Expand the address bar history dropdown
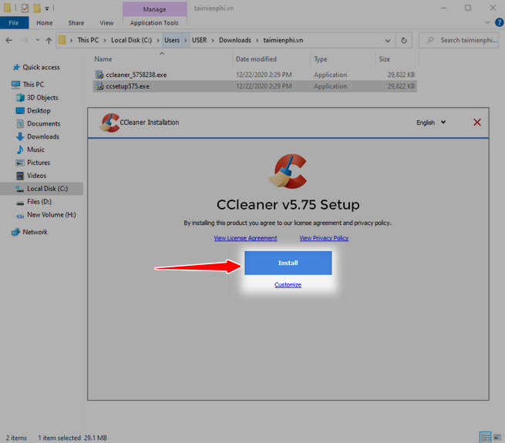The height and width of the screenshot is (443, 505). coord(387,40)
